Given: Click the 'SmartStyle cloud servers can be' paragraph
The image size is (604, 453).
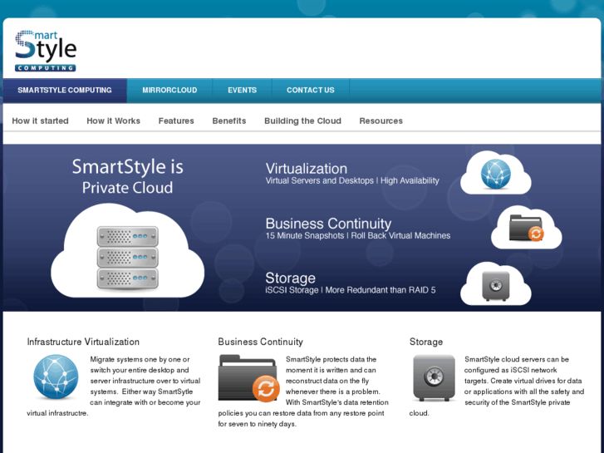Looking at the screenshot, I should (x=497, y=386).
